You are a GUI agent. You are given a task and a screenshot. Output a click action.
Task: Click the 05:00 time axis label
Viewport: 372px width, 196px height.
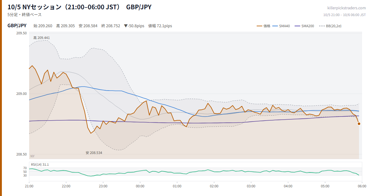325,186
